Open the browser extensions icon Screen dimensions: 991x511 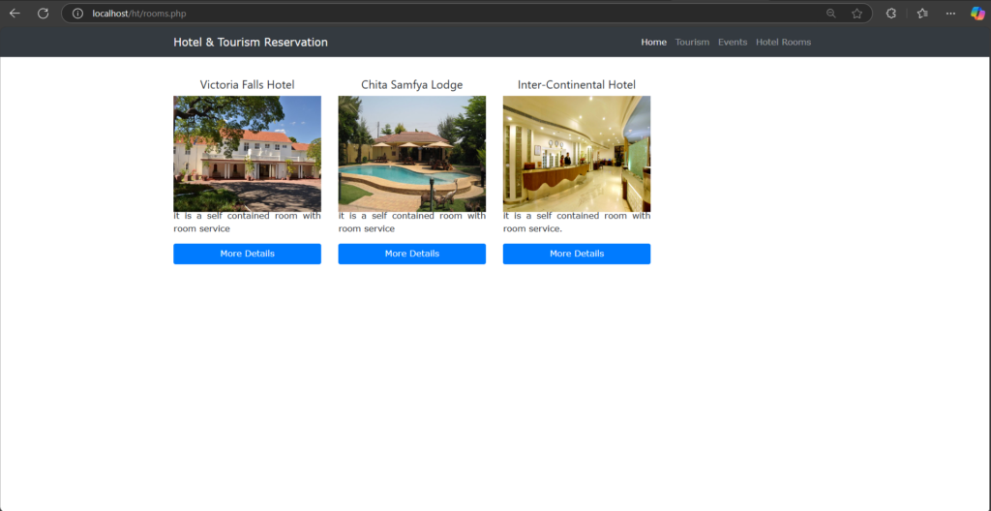(891, 14)
